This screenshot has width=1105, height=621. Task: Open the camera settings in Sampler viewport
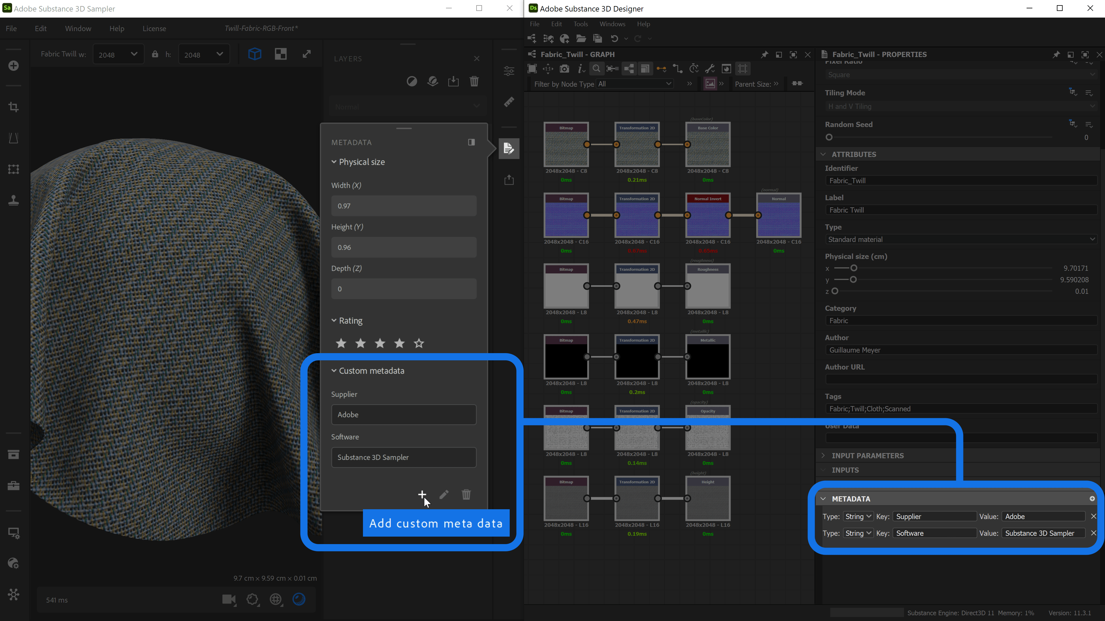click(229, 599)
